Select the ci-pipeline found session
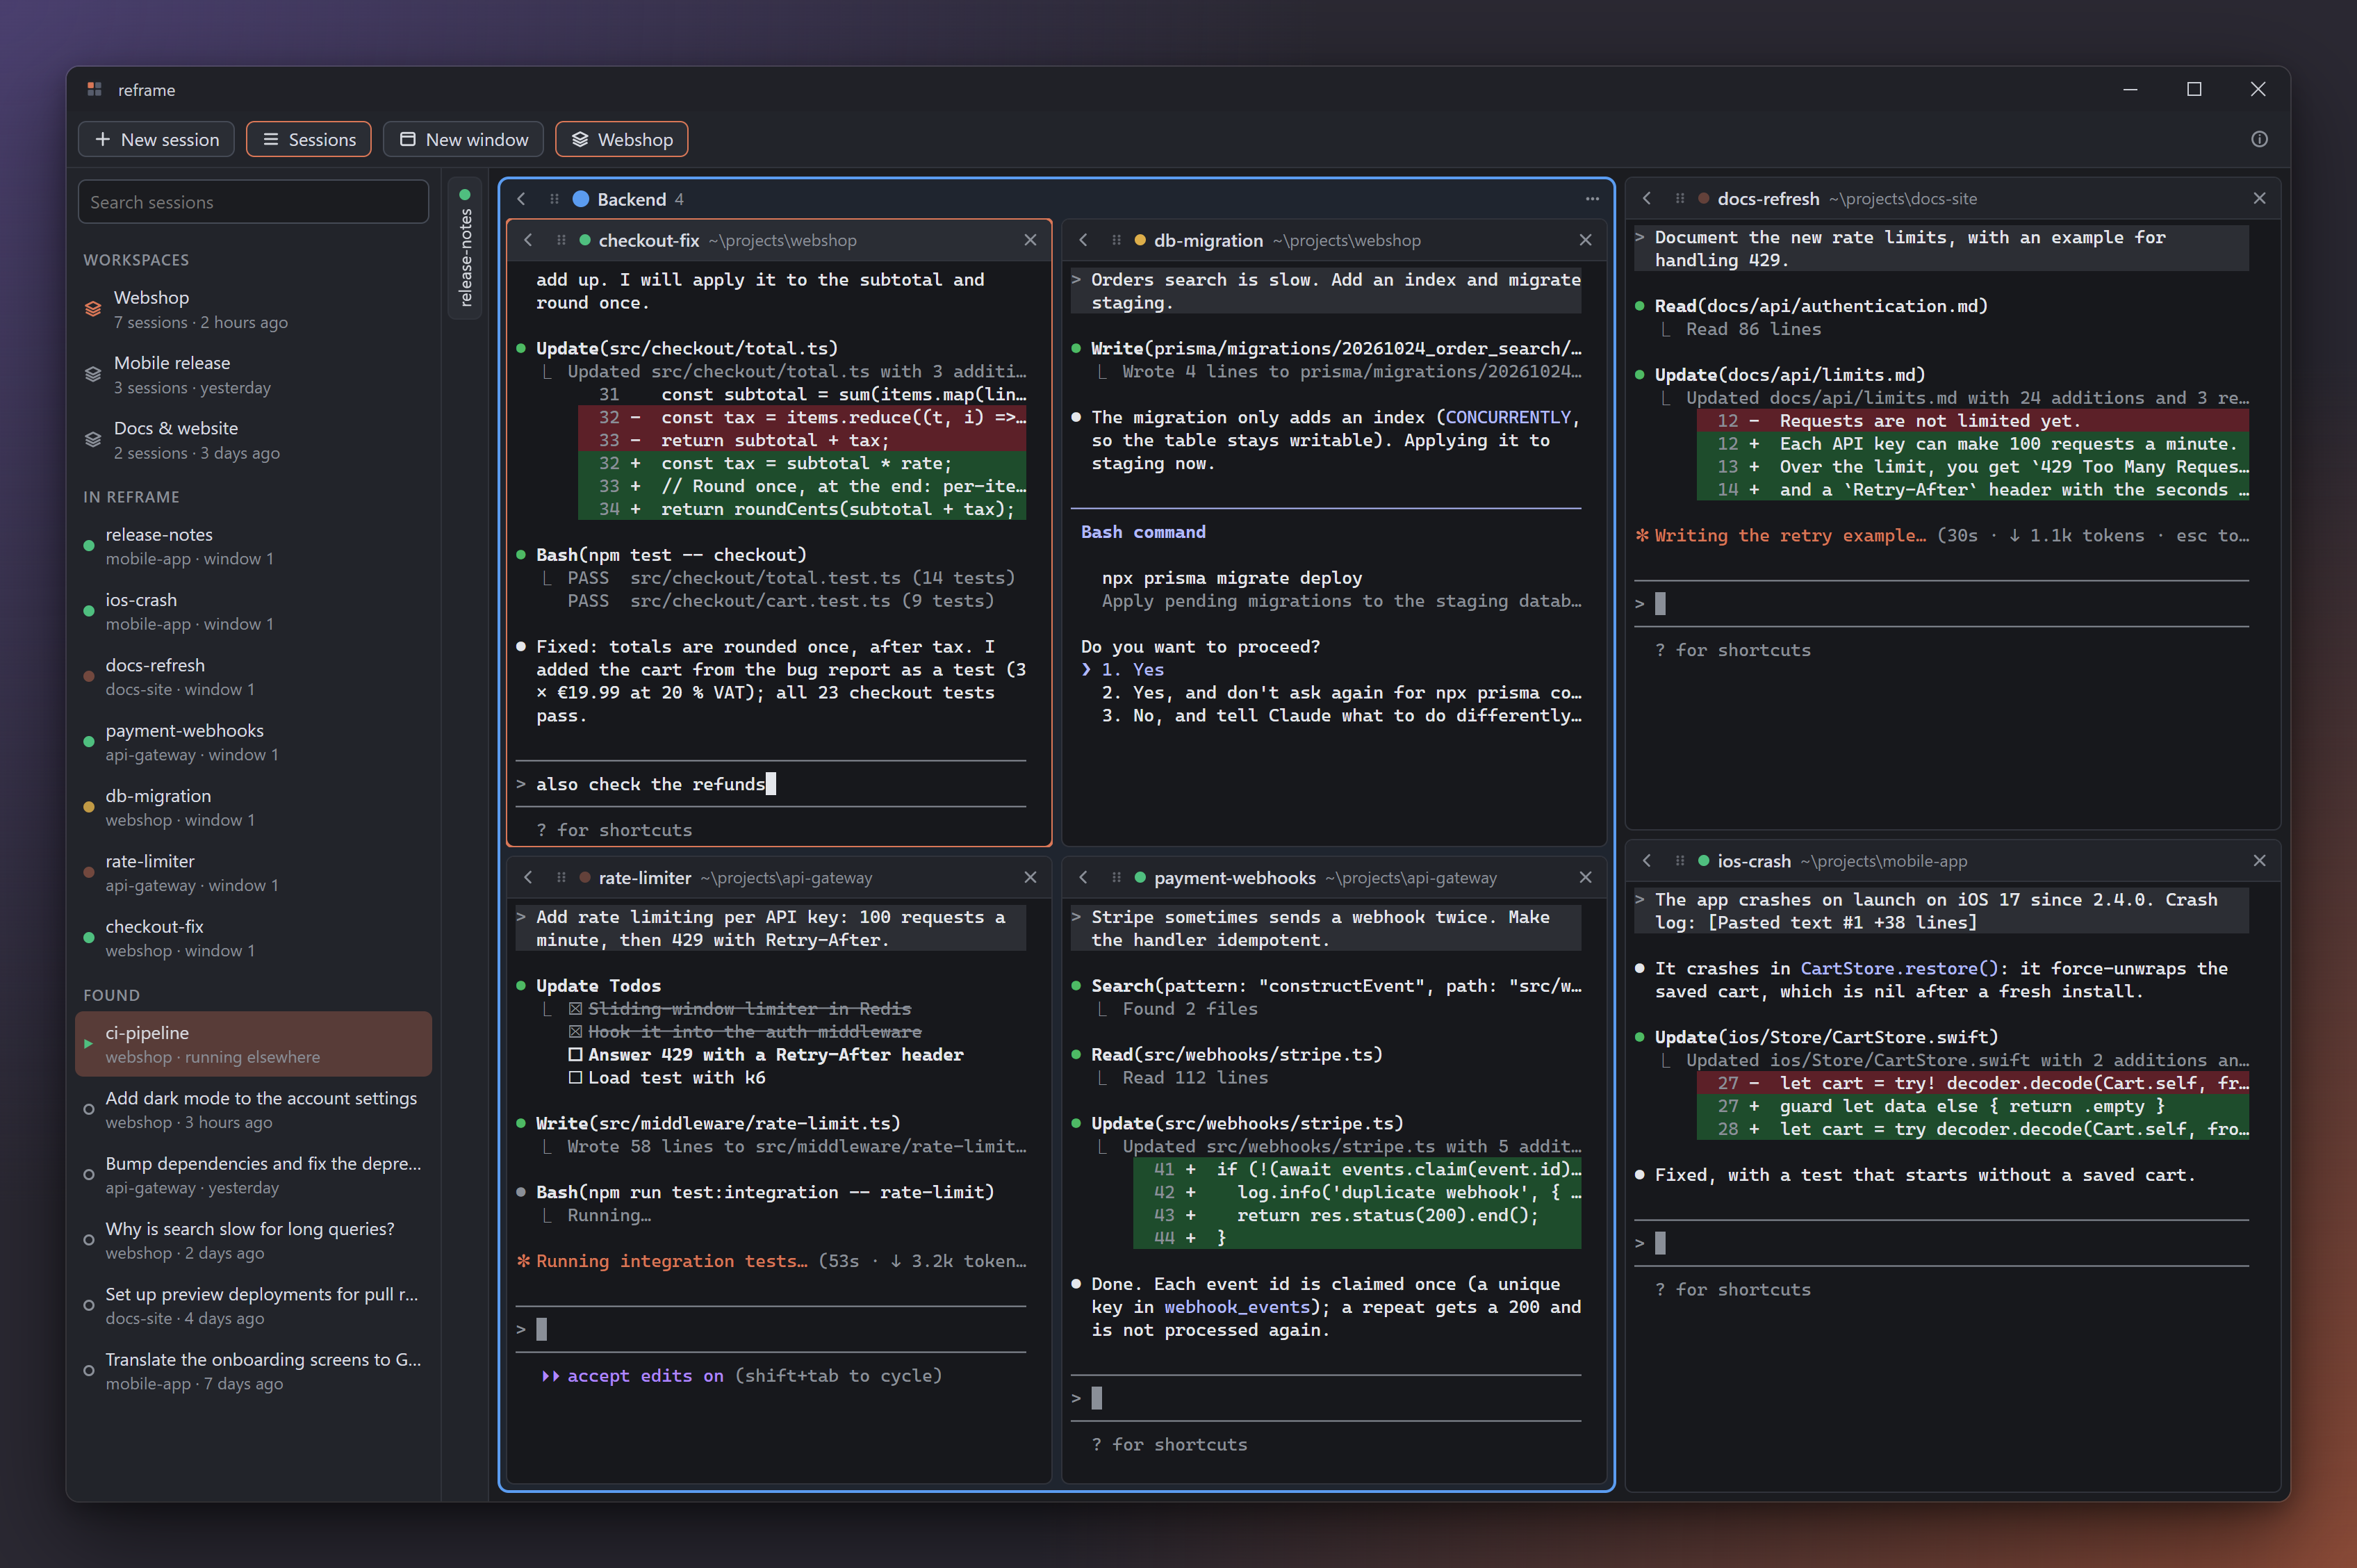The image size is (2357, 1568). (254, 1044)
